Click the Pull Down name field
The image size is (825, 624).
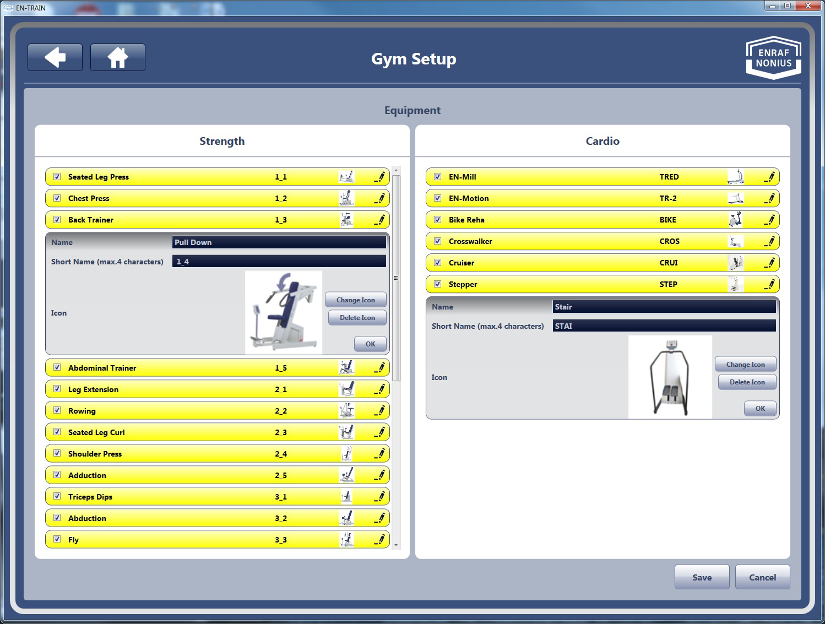279,242
